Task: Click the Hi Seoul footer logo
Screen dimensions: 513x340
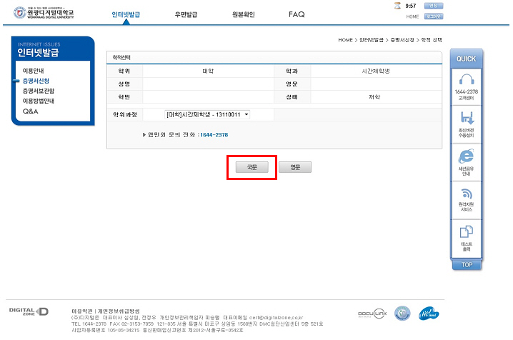Action: [429, 314]
